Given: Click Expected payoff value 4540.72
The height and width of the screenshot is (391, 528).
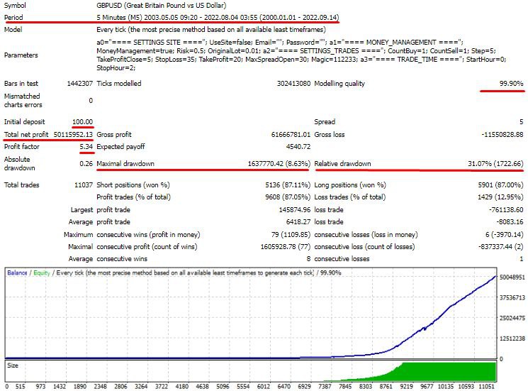Looking at the screenshot, I should (298, 147).
